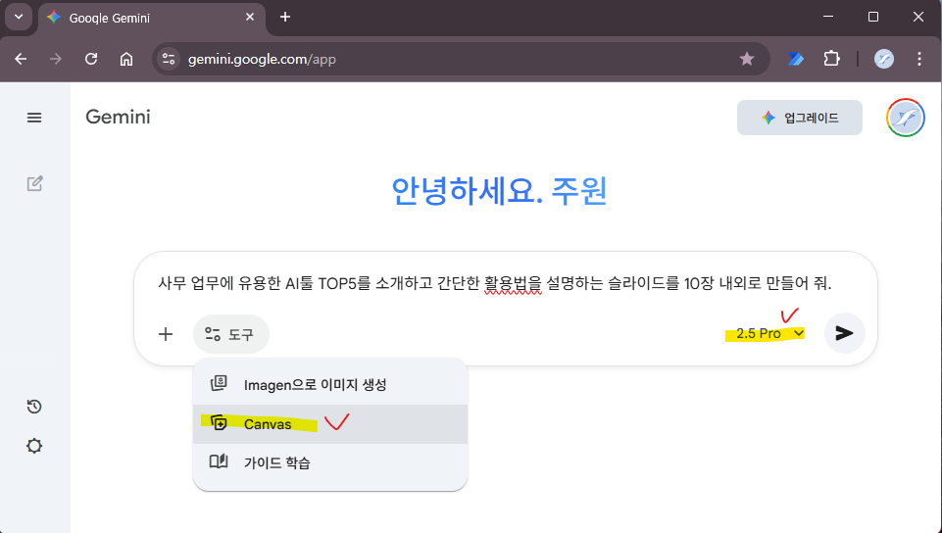This screenshot has width=942, height=533.
Task: Open a new browser tab
Action: coord(285,18)
